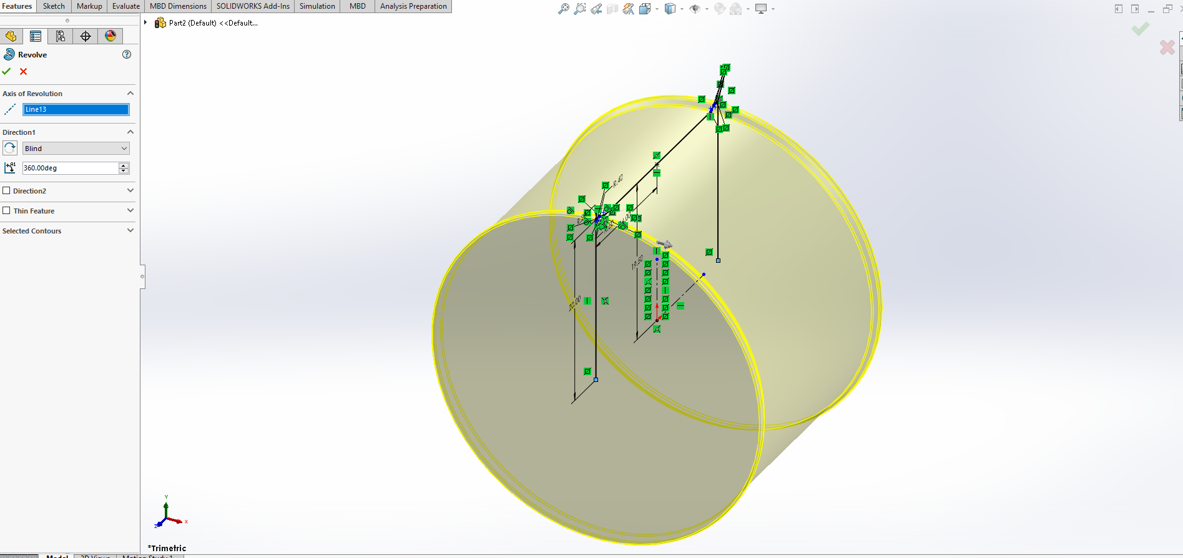This screenshot has width=1183, height=558.
Task: Switch to the SOLIDWORKS Add-Ins tab
Action: point(253,6)
